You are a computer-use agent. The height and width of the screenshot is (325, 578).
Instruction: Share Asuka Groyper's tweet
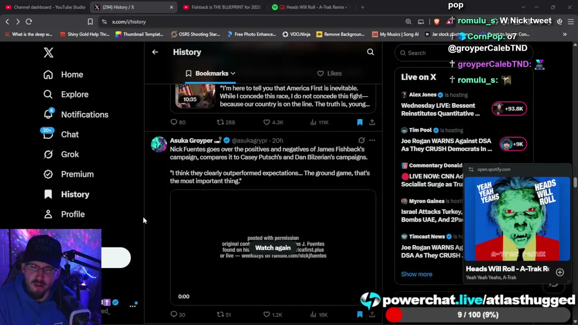[372, 314]
